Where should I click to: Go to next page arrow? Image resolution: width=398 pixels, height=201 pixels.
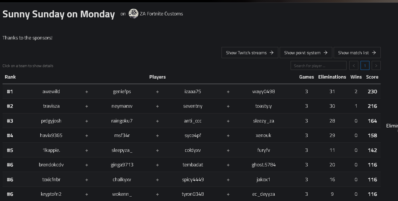pos(376,66)
